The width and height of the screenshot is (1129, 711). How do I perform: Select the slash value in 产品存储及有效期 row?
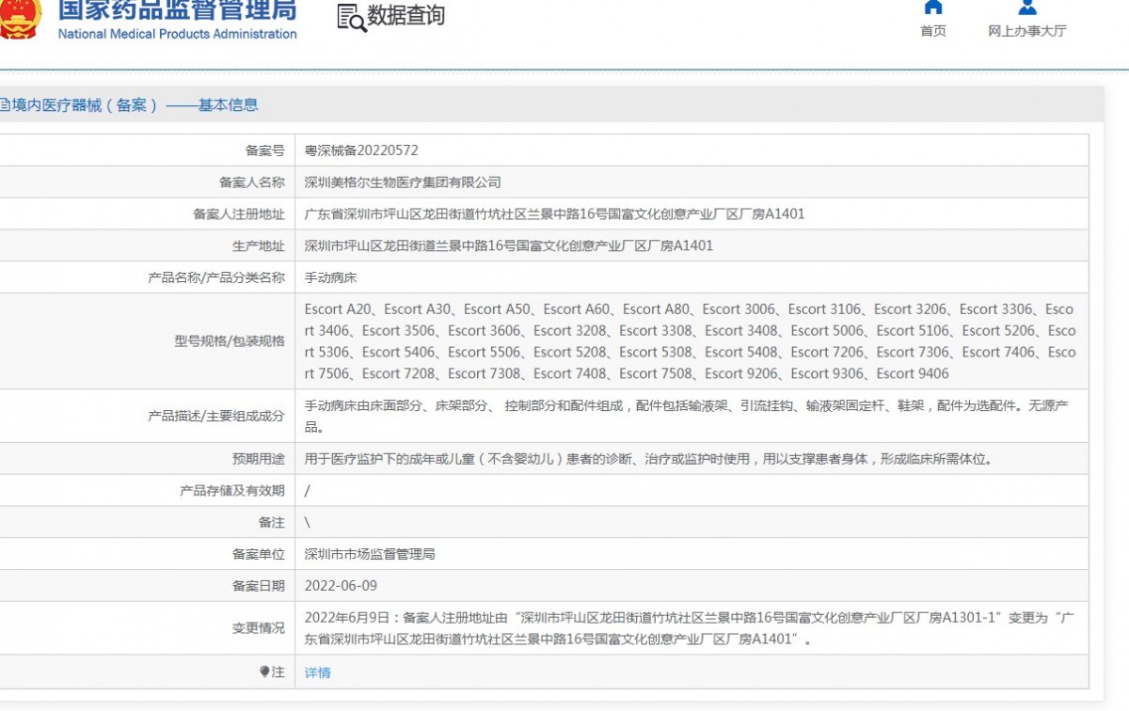pos(308,491)
